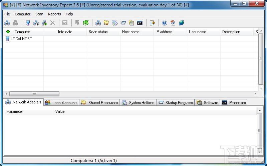The width and height of the screenshot is (267, 166).
Task: Click the shared folders toolbar icon
Action: [106, 23]
